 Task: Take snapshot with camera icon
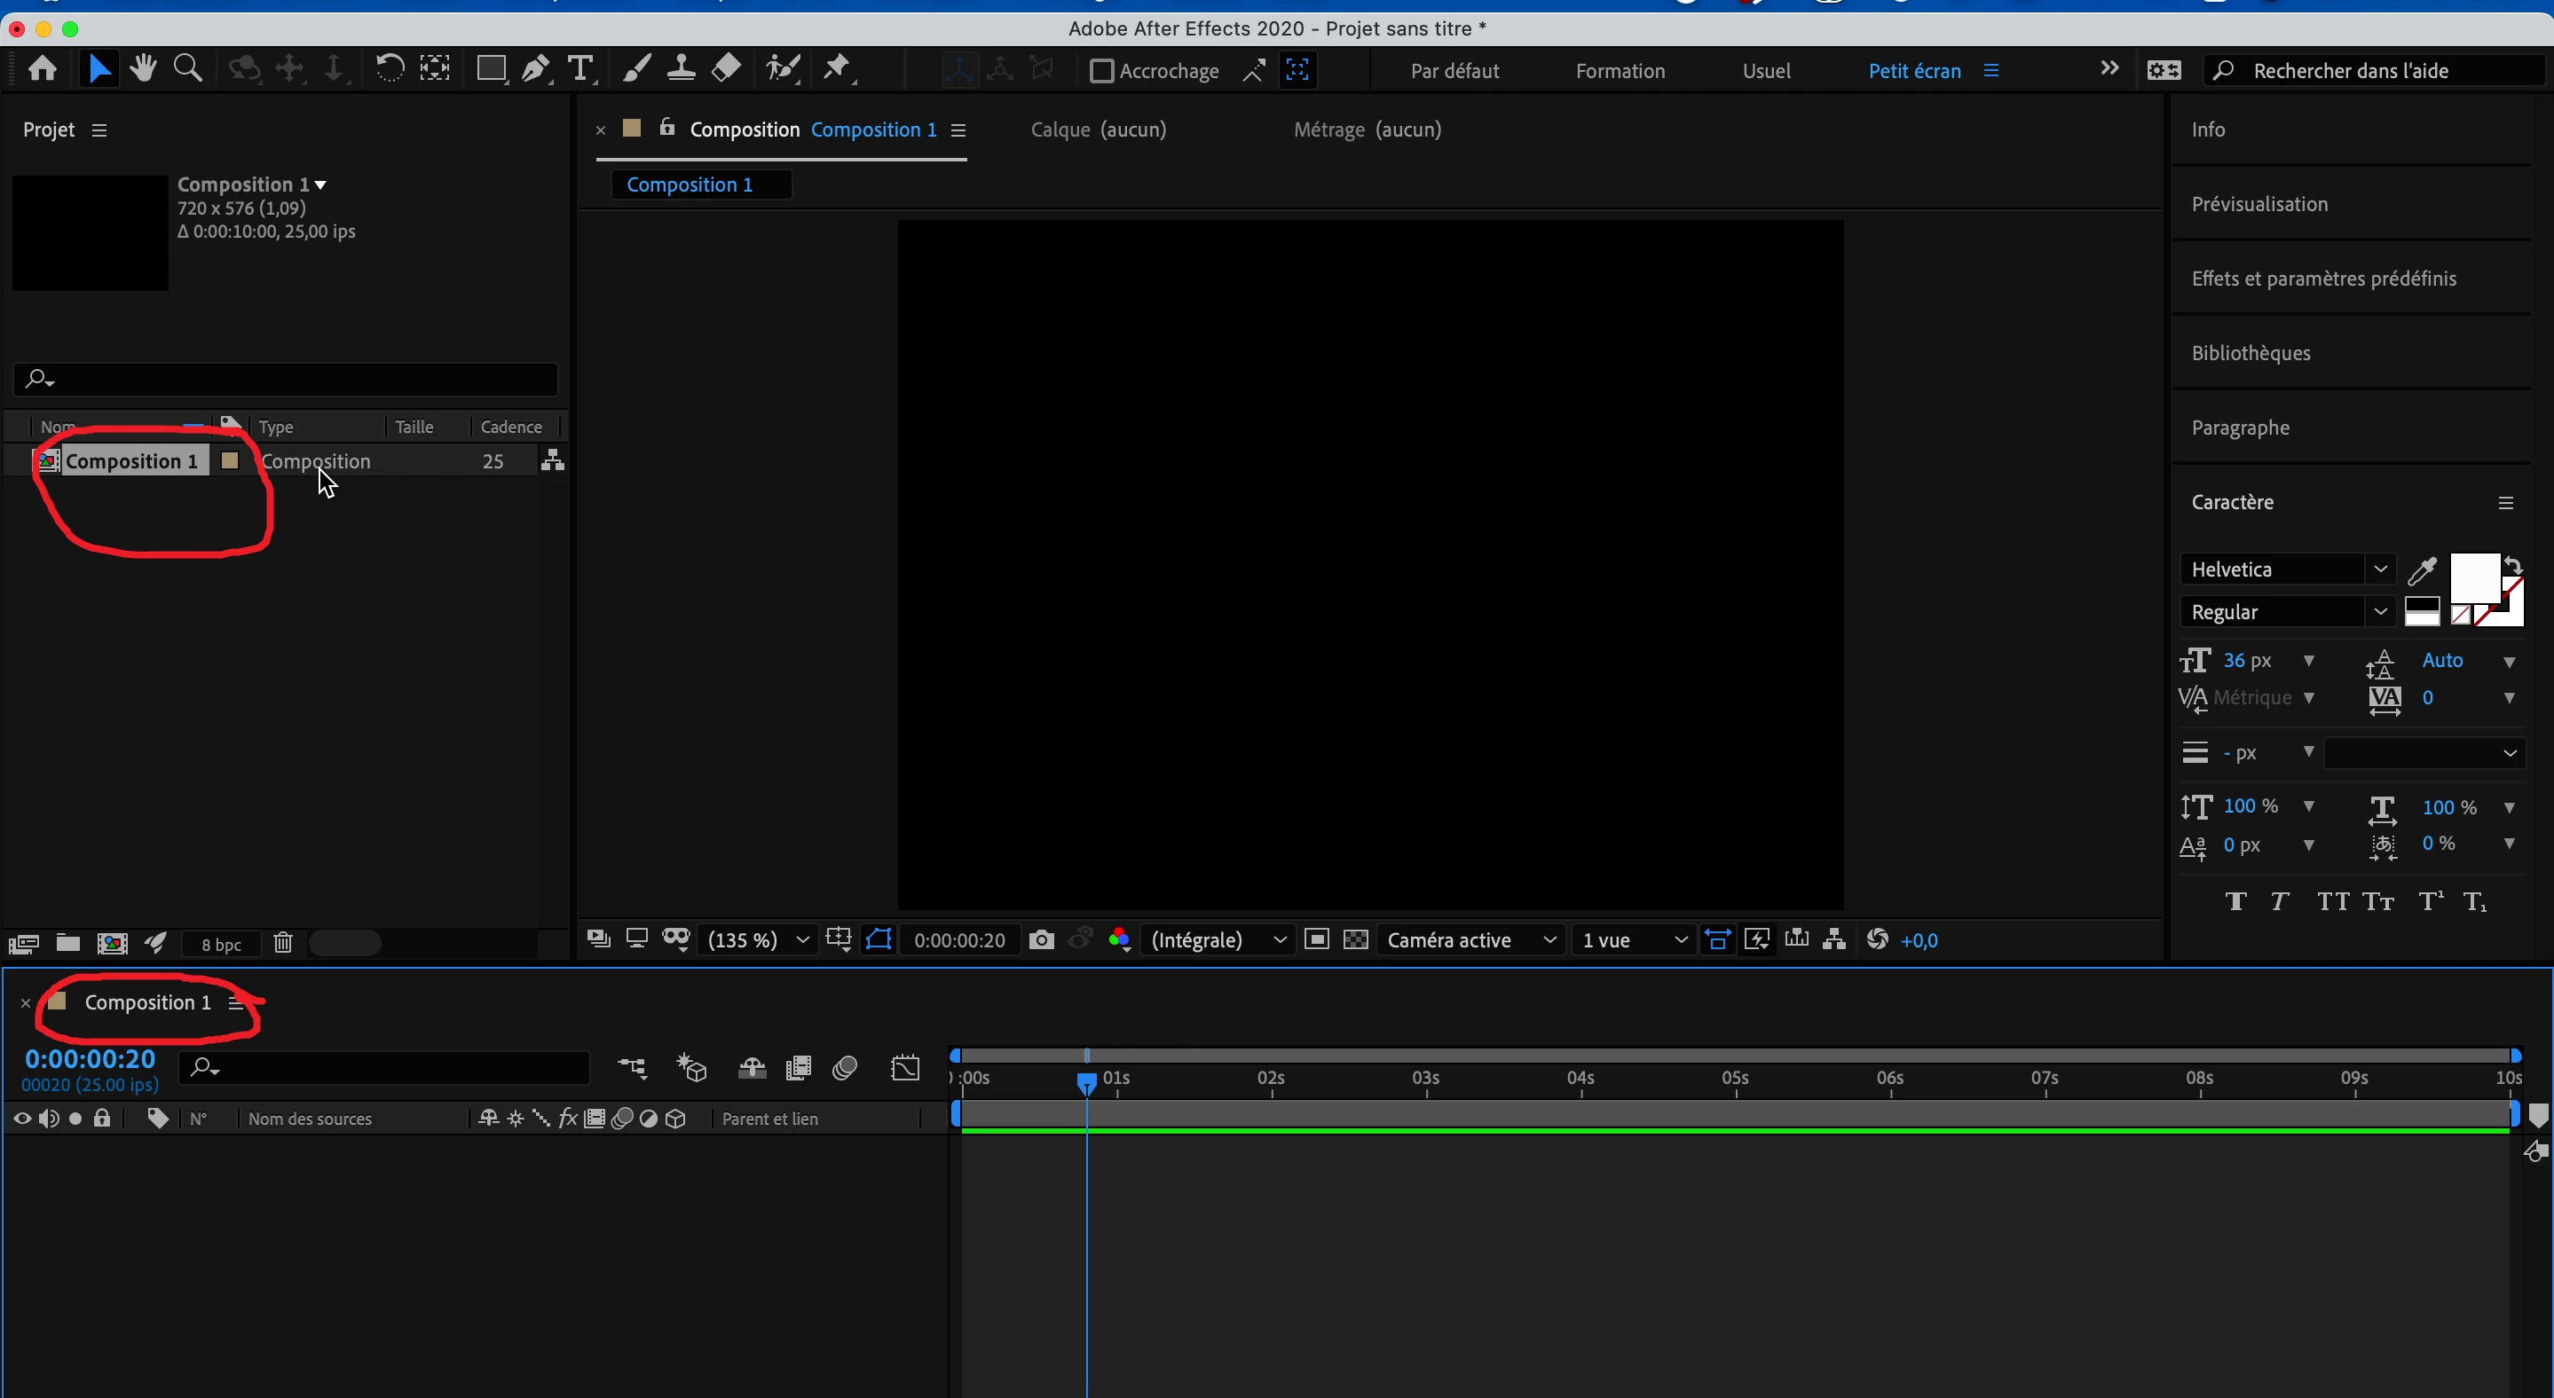tap(1041, 939)
